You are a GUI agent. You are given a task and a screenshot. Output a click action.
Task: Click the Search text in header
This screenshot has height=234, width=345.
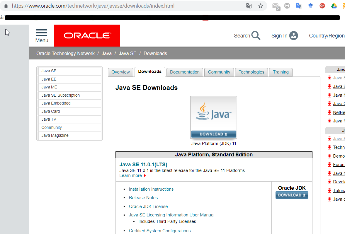242,36
